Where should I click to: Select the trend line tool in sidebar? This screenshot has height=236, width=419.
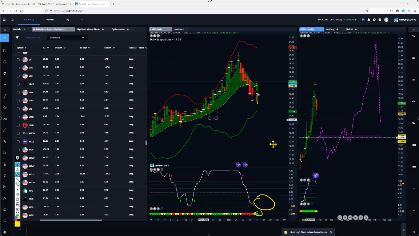tap(5, 96)
